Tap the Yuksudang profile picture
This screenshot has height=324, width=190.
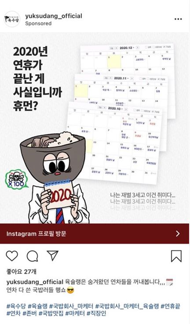click(12, 19)
